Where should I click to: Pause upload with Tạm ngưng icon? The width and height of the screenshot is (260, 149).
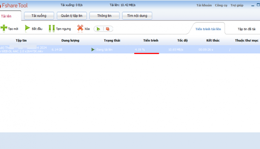tap(52, 28)
